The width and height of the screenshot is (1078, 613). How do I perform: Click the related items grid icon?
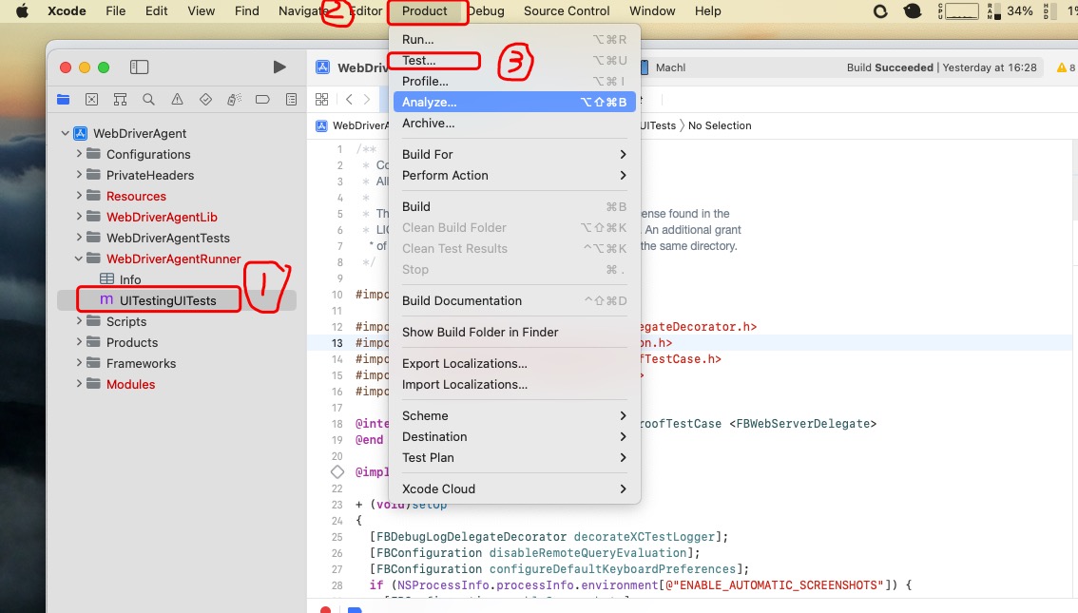(x=321, y=99)
